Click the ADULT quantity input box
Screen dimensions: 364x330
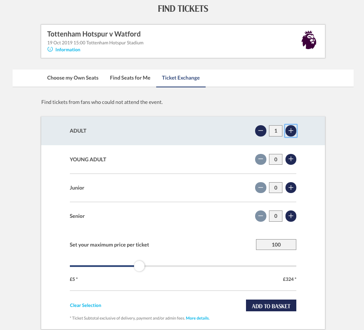275,130
